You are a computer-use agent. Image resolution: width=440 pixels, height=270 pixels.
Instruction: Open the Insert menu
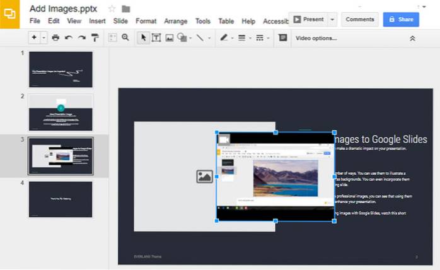click(x=97, y=21)
